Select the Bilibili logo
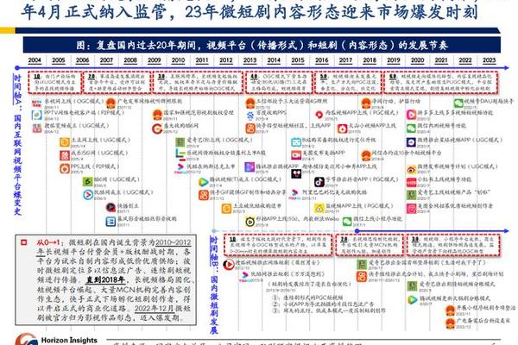The image size is (518, 345). (296, 142)
